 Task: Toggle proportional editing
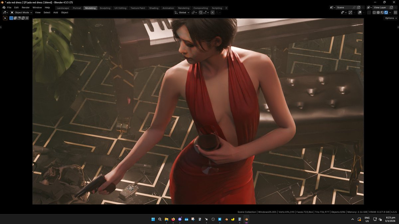click(212, 12)
